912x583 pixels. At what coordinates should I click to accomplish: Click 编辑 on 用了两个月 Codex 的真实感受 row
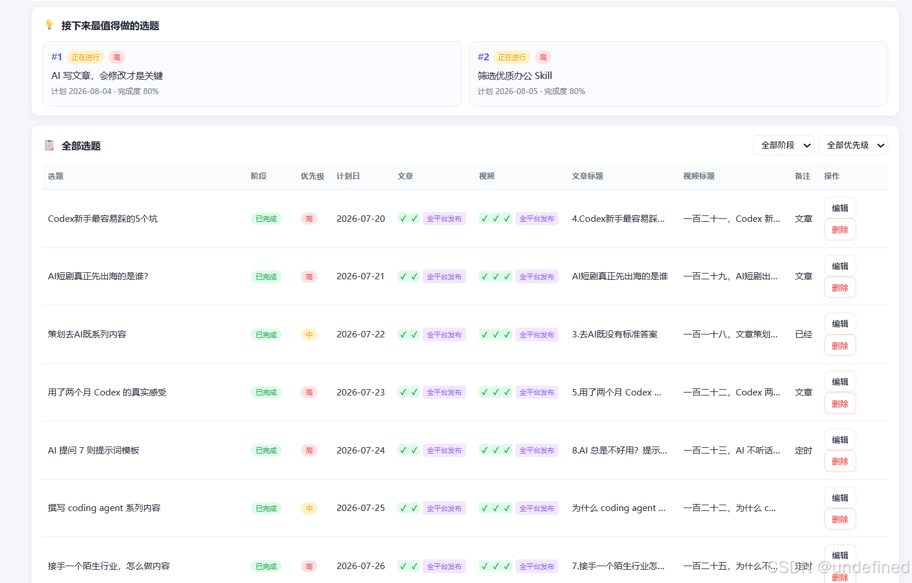[x=840, y=382]
